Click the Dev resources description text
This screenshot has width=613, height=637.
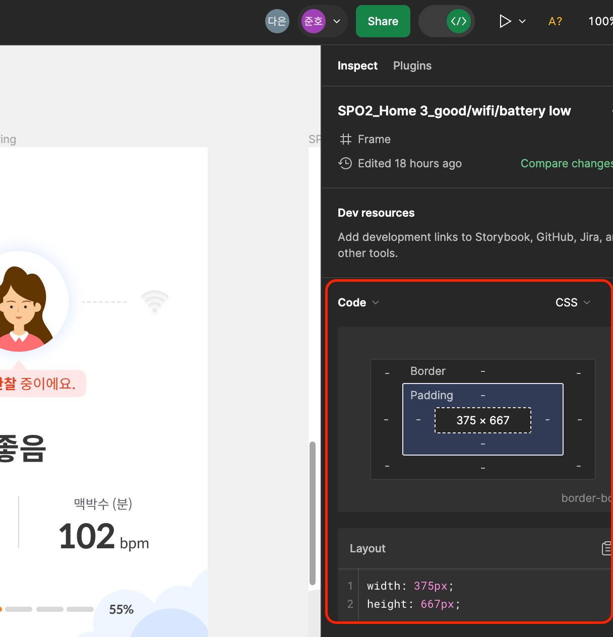pos(475,245)
